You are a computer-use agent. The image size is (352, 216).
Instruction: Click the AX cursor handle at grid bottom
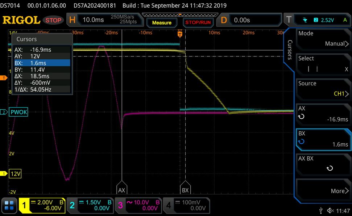pos(122,188)
